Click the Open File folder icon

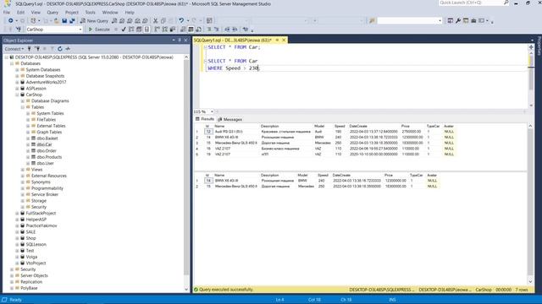[x=57, y=20]
